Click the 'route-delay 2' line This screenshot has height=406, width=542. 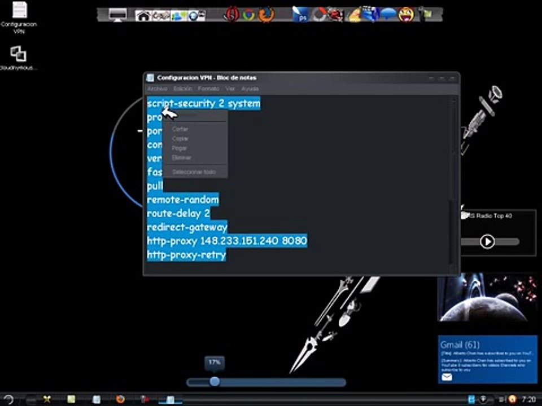coord(178,213)
